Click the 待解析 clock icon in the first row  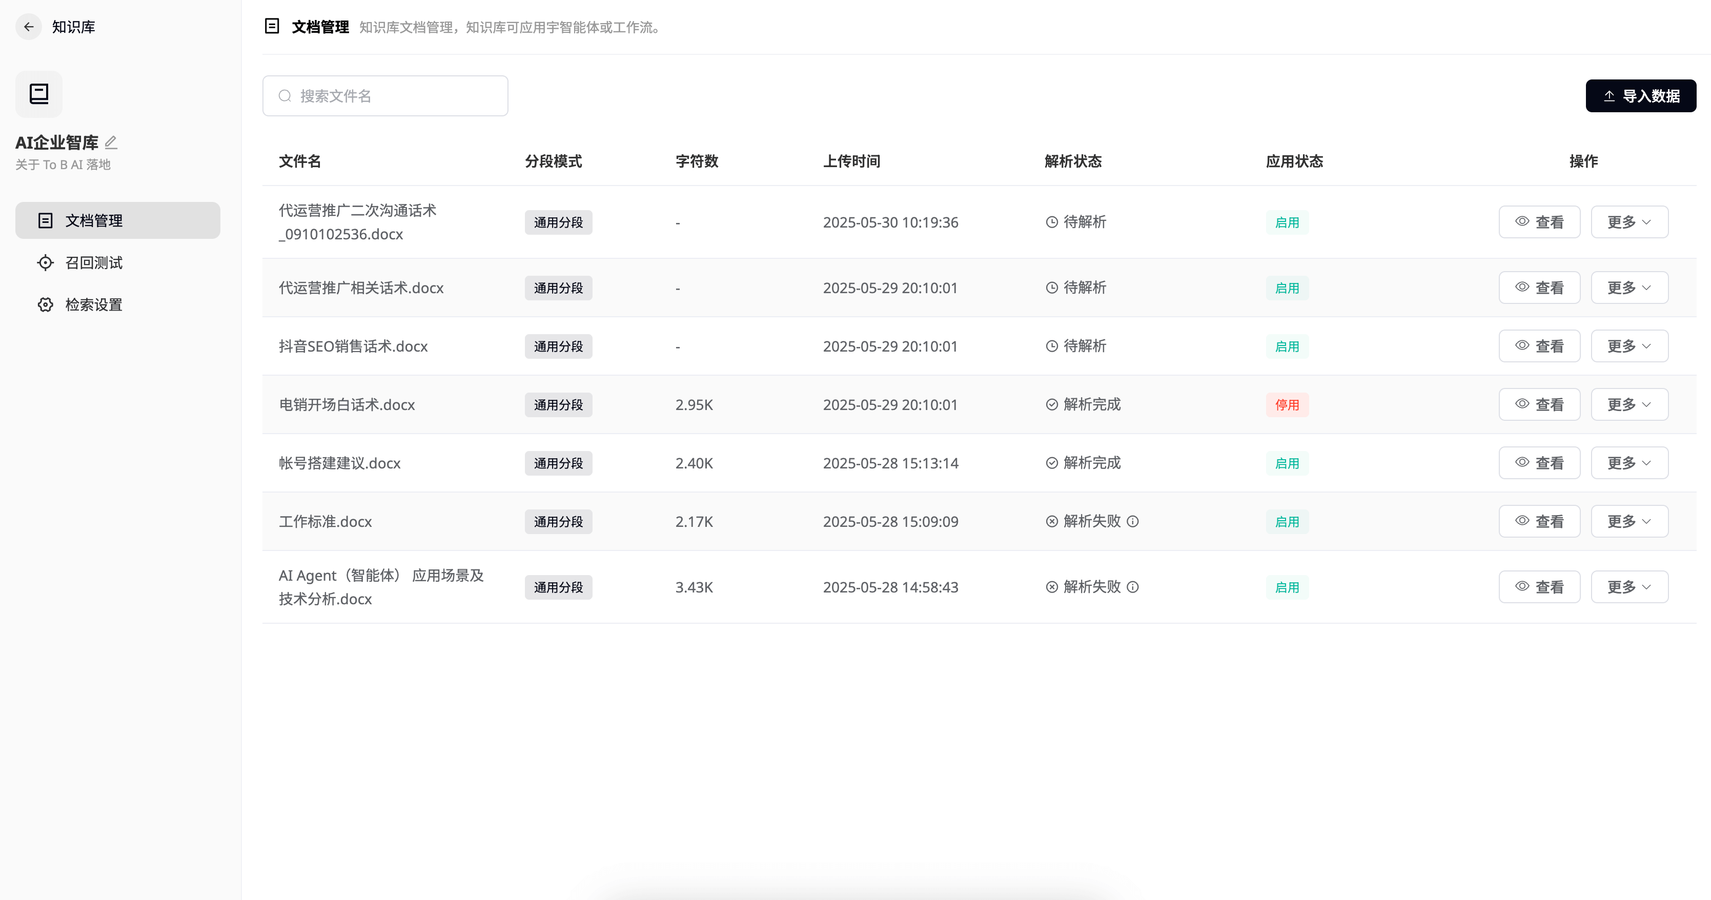(1051, 222)
